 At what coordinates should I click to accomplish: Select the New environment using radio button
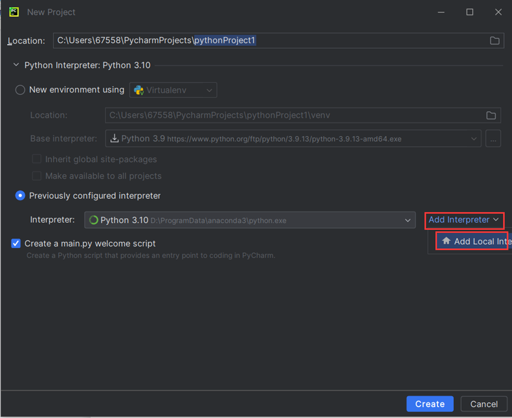(x=20, y=90)
